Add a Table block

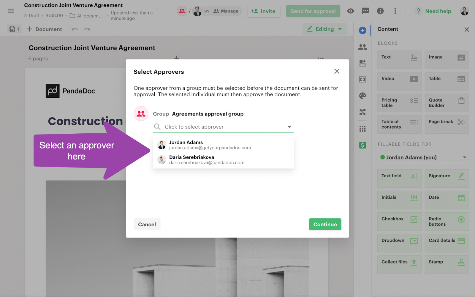[x=447, y=81]
